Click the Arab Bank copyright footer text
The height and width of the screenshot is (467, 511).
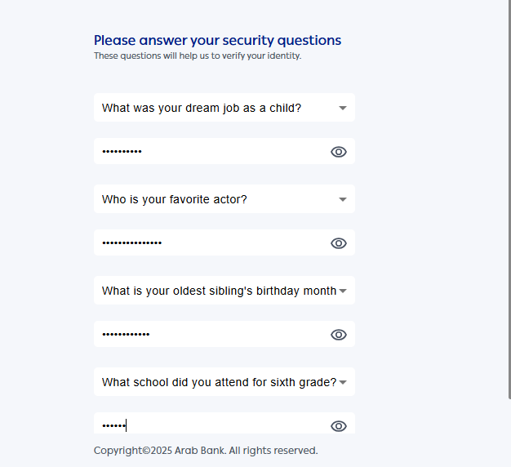coord(206,451)
